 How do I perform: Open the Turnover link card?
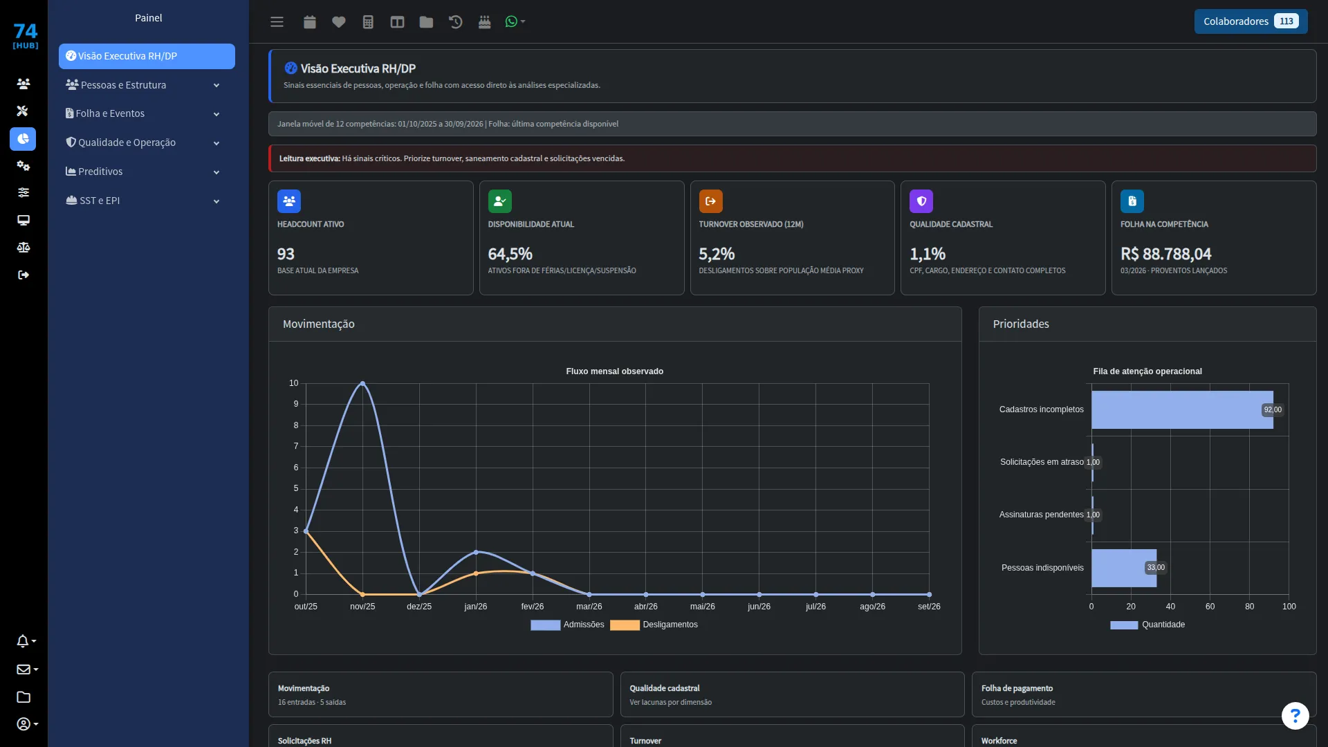[792, 736]
